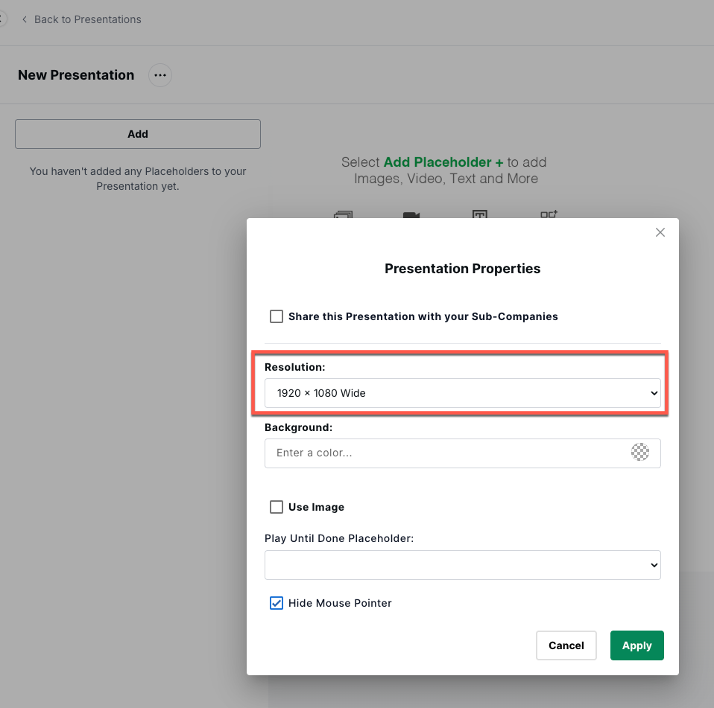This screenshot has height=708, width=714.
Task: Go Back to Presentations
Action: (x=87, y=19)
